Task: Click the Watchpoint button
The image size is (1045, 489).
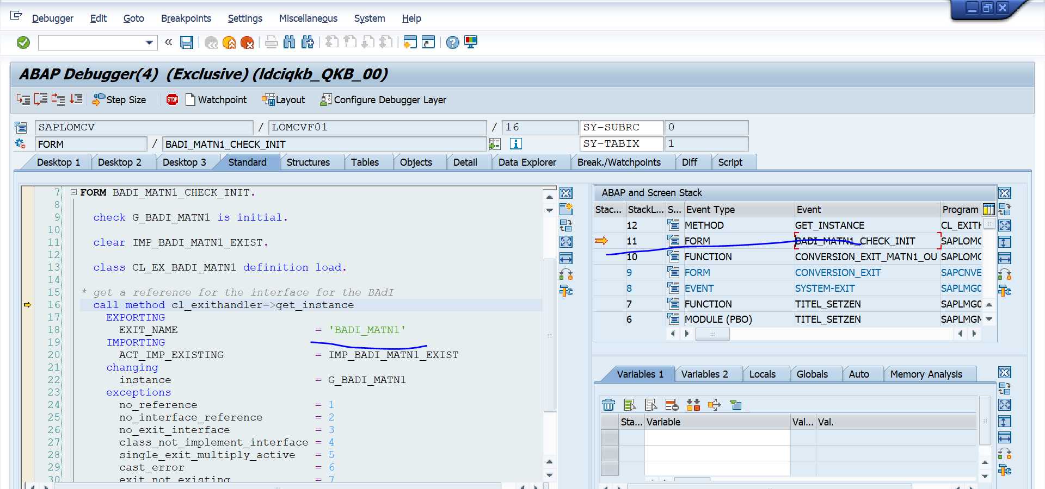Action: 217,100
